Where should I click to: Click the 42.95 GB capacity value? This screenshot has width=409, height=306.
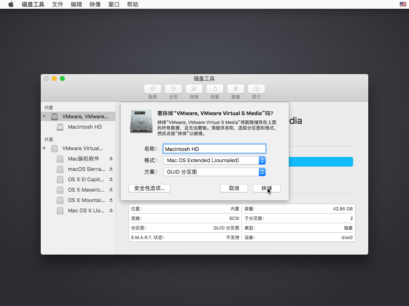(342, 209)
